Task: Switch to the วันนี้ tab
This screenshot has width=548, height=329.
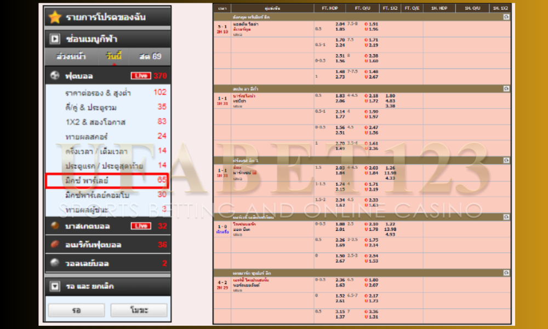Action: [113, 56]
